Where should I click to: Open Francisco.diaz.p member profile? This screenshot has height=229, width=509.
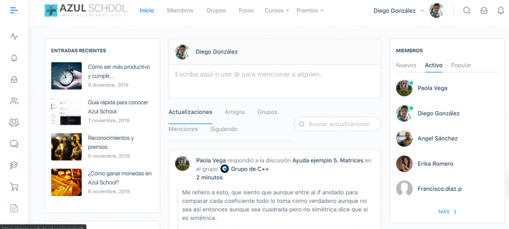[440, 189]
